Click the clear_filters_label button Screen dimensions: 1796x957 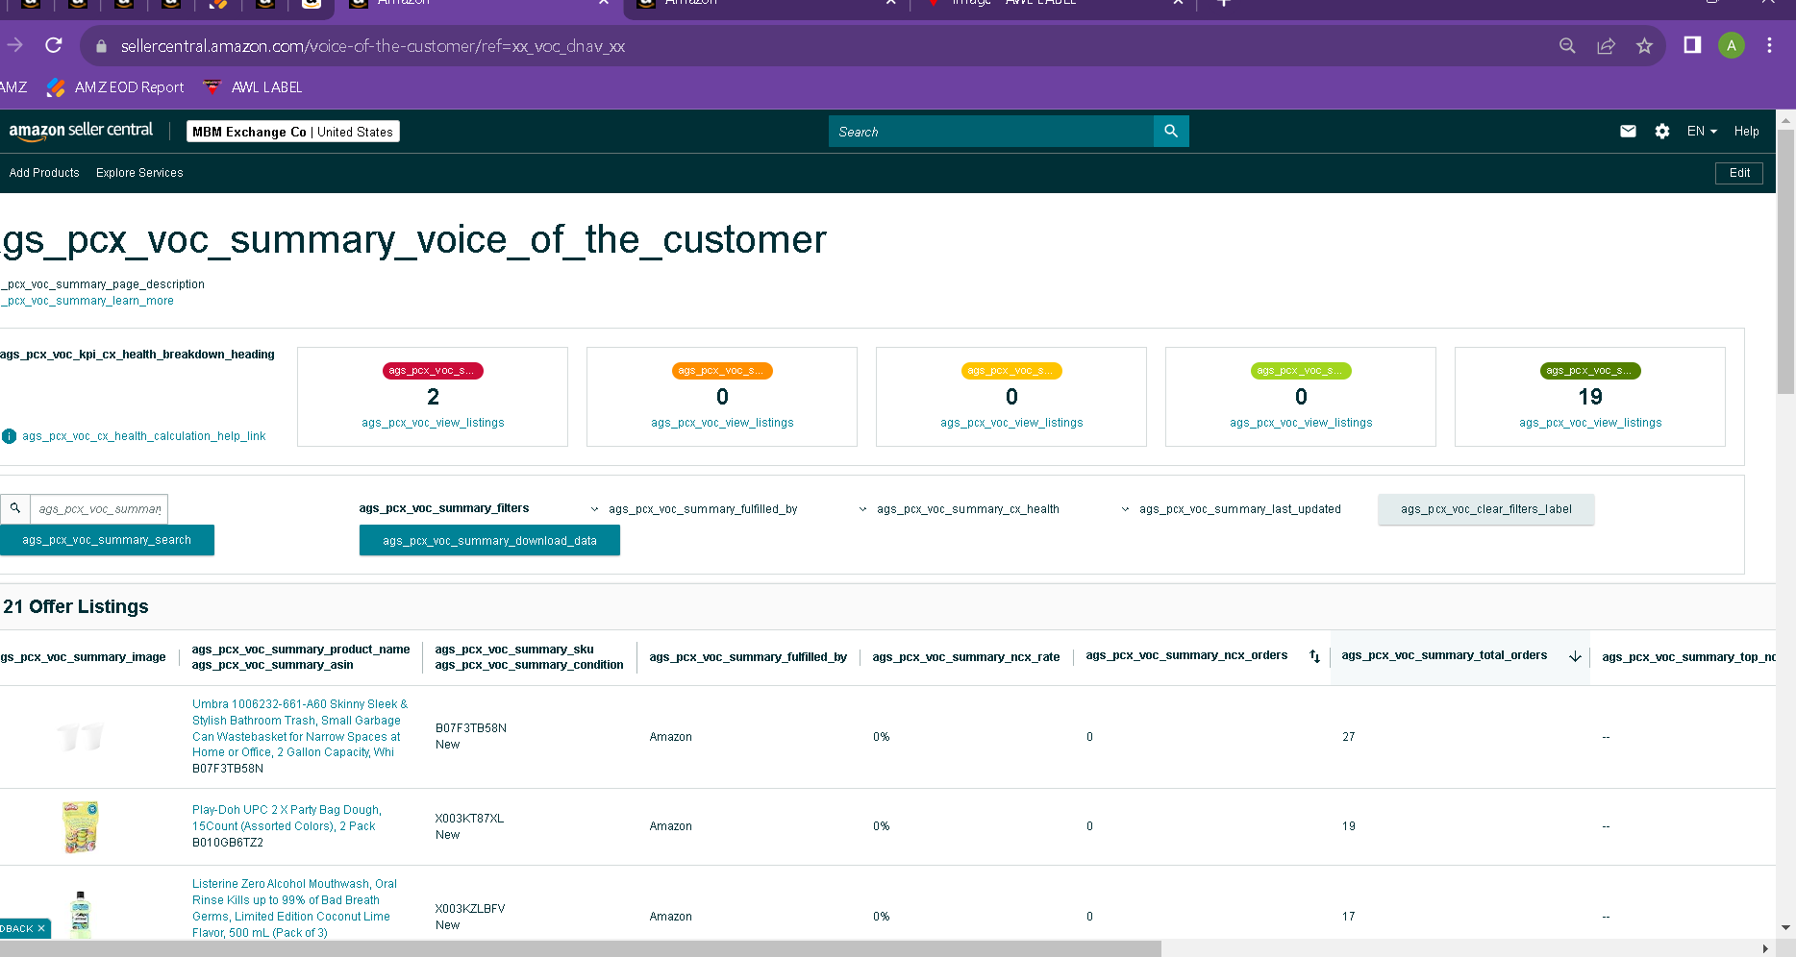point(1486,509)
